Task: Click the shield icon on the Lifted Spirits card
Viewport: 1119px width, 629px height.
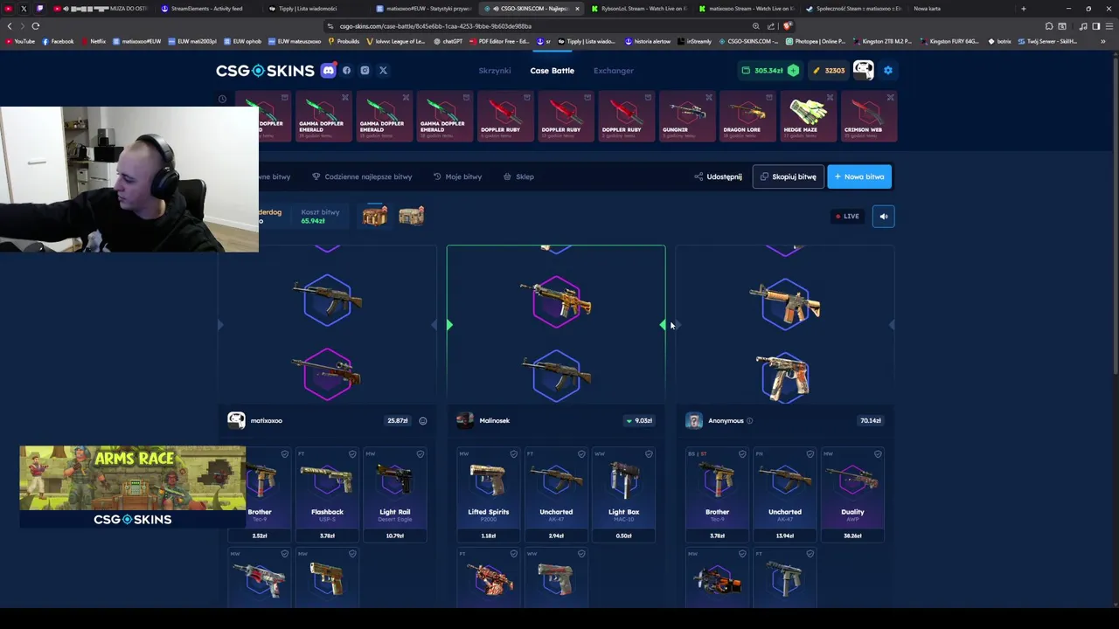Action: [513, 454]
